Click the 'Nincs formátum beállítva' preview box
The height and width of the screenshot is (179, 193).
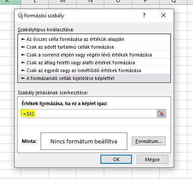pyautogui.click(x=84, y=141)
